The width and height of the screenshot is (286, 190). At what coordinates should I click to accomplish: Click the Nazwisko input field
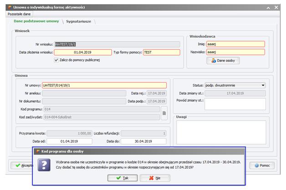(x=235, y=52)
